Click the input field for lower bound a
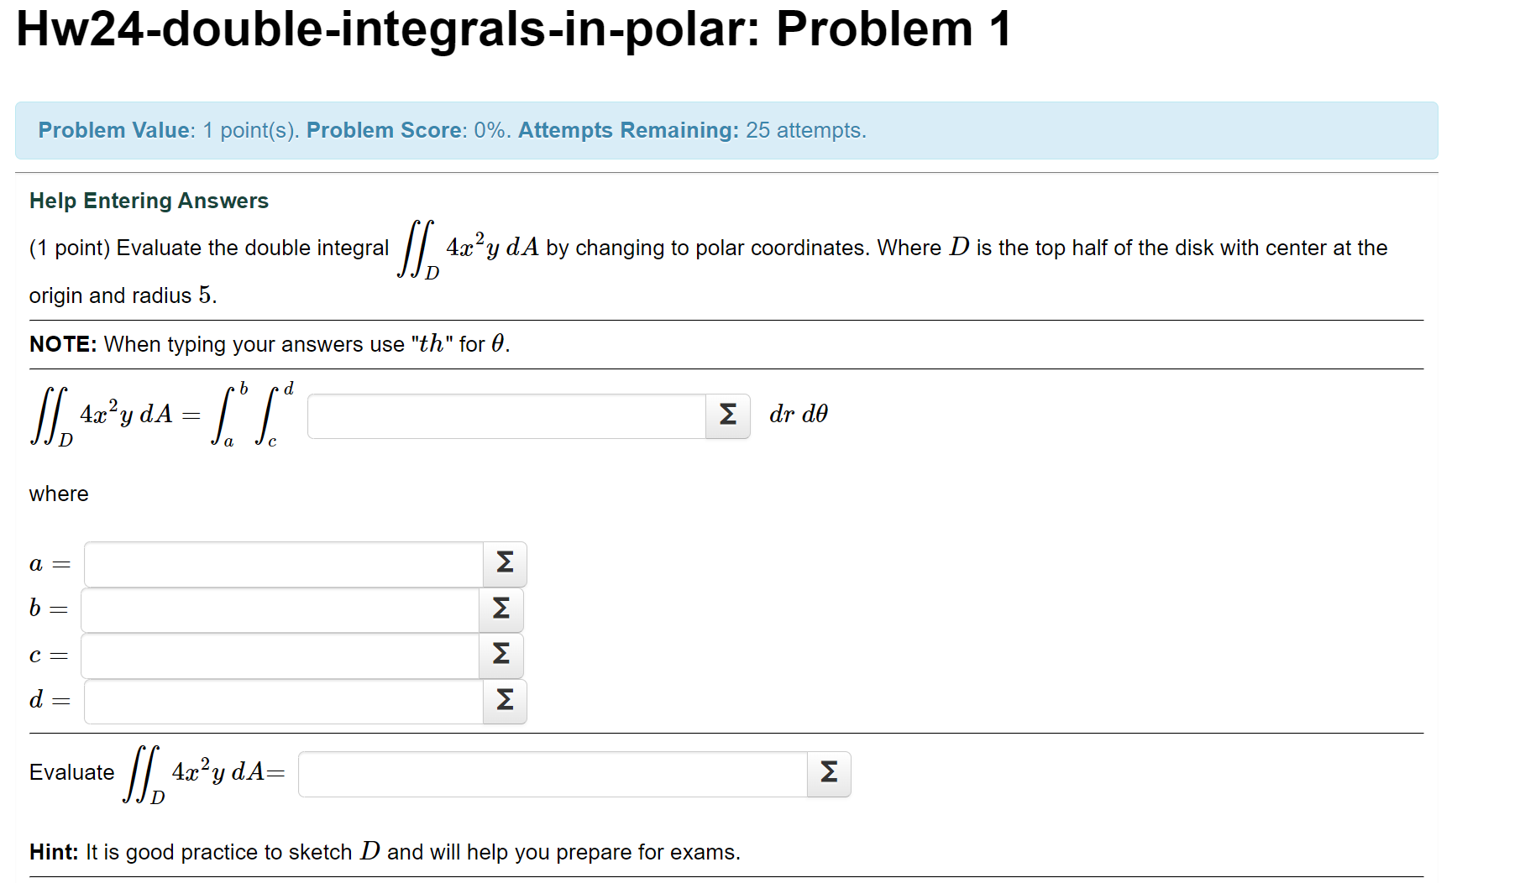Screen dimensions: 1525x883 281,564
